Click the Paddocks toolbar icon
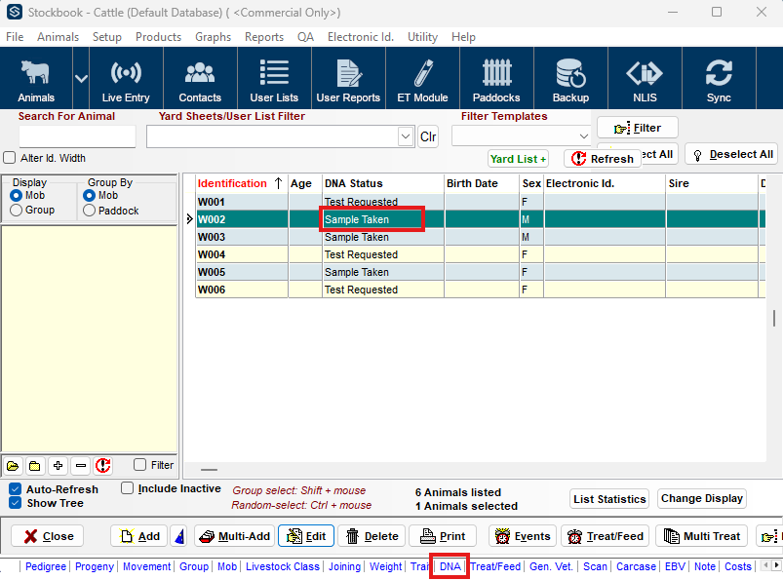 [496, 79]
